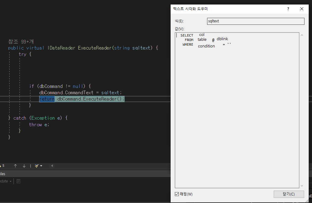Click the Help question mark in dialog title bar
Viewport: 312px width, 203px height.
(288, 9)
